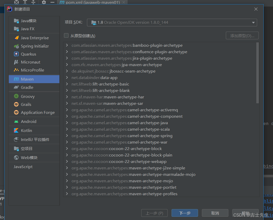Click the Groovy green circle icon
This screenshot has height=220, width=273.
click(x=16, y=96)
